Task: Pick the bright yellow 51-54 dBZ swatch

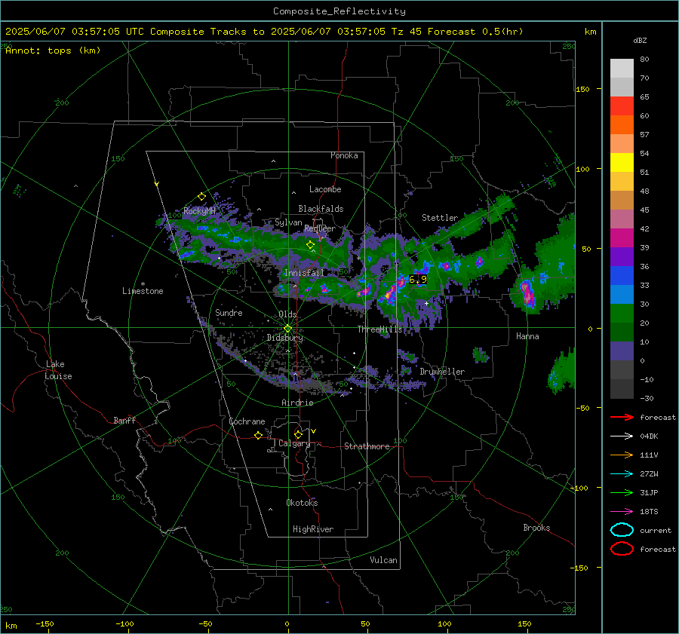Action: pos(622,163)
